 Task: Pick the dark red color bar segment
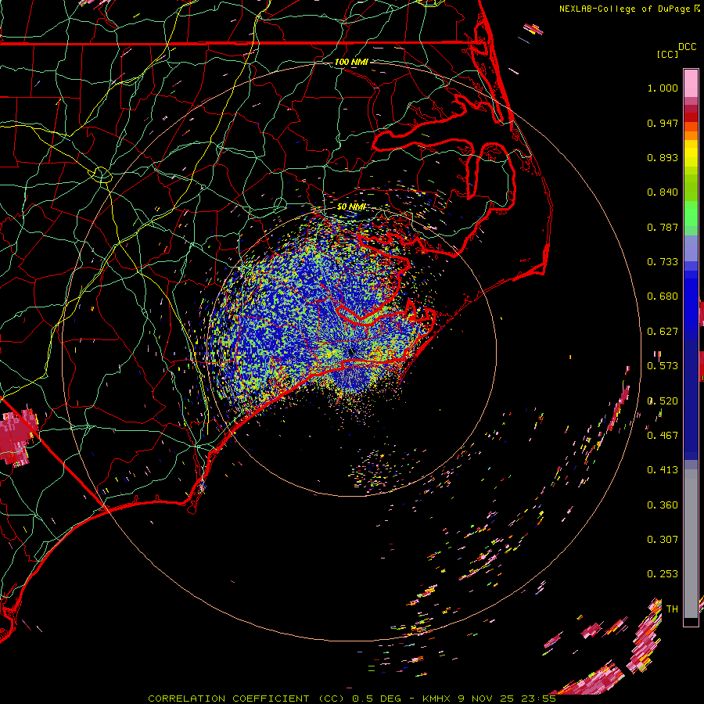pyautogui.click(x=691, y=117)
